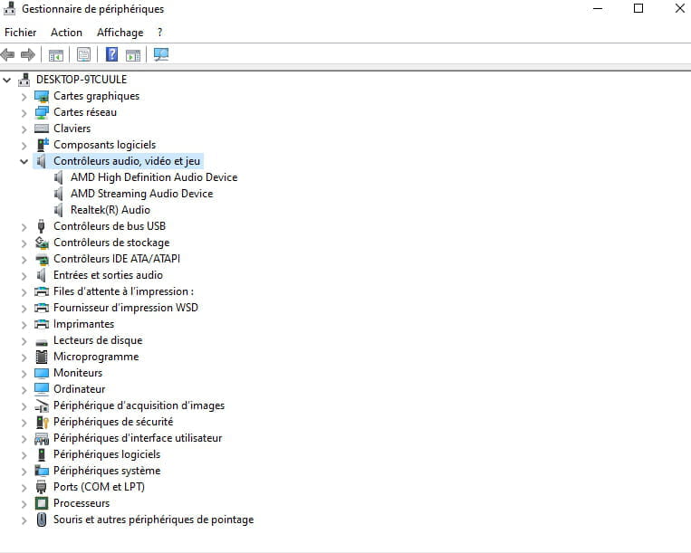Select the Ordinateur label
This screenshot has height=553, width=691.
coord(80,389)
